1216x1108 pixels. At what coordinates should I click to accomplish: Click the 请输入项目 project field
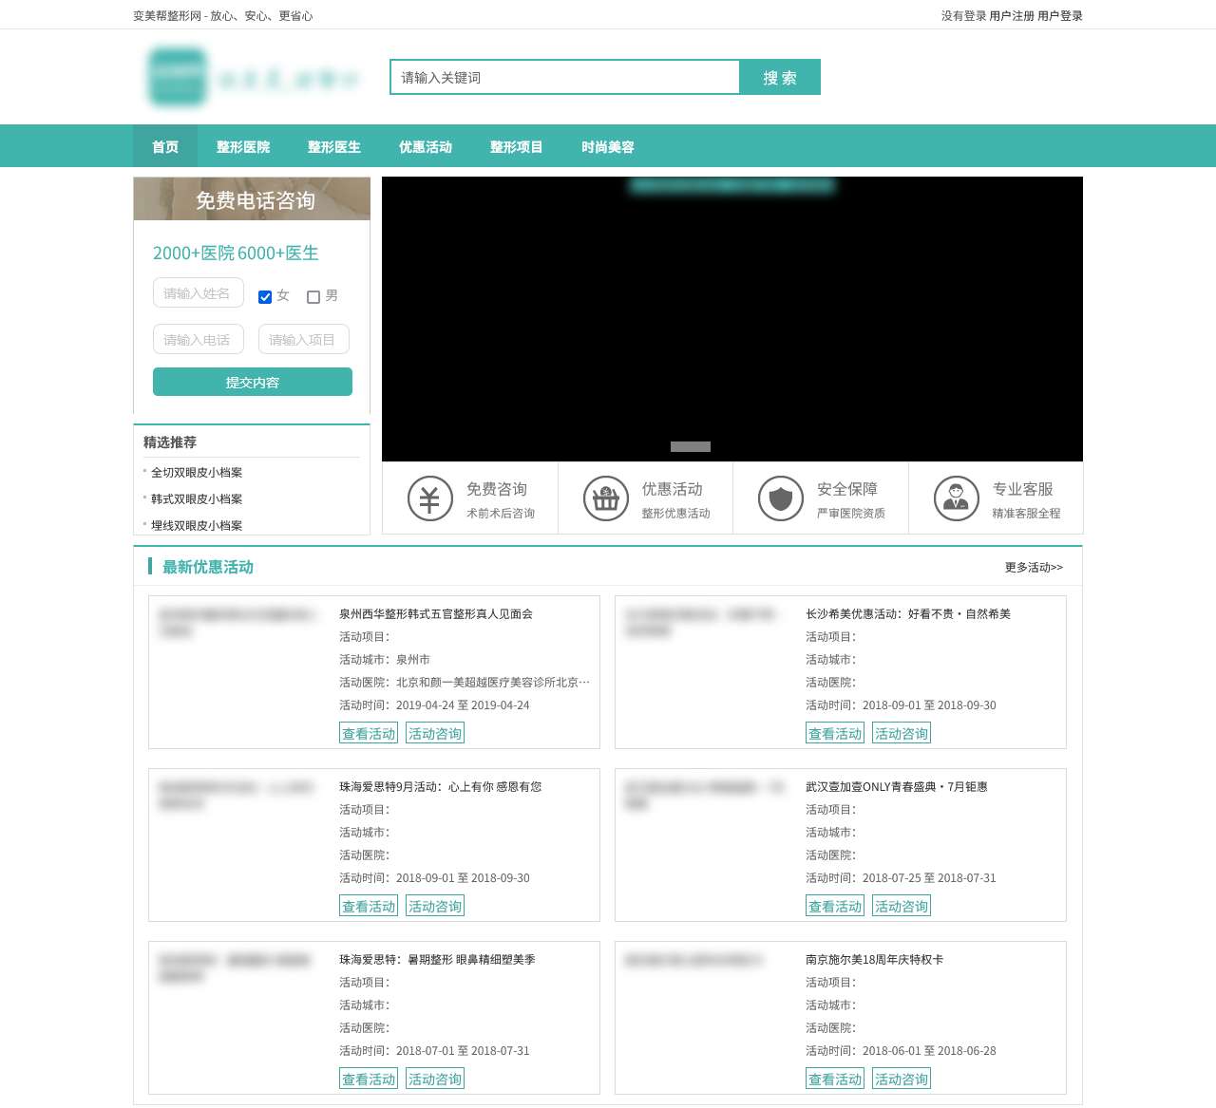304,339
